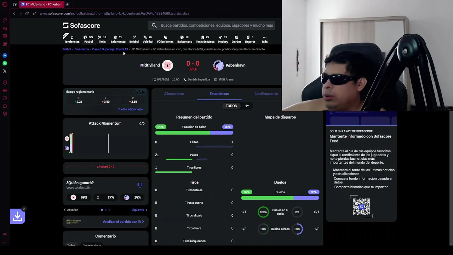Select Balonmano in sports navigation

[x=184, y=39]
